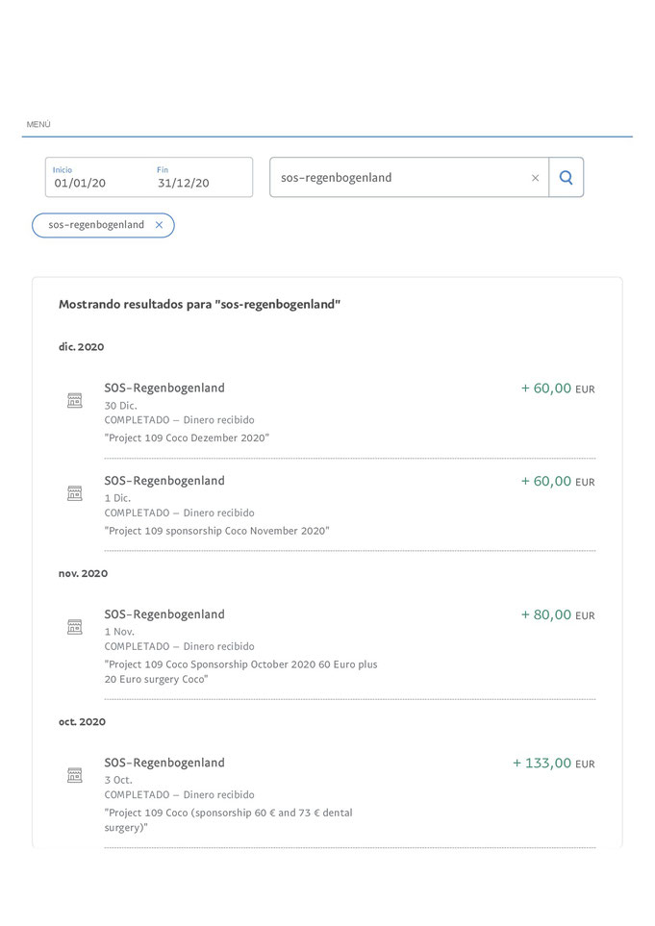Remove the sos-regenbogenland filter chip
The width and height of the screenshot is (655, 926).
[159, 225]
